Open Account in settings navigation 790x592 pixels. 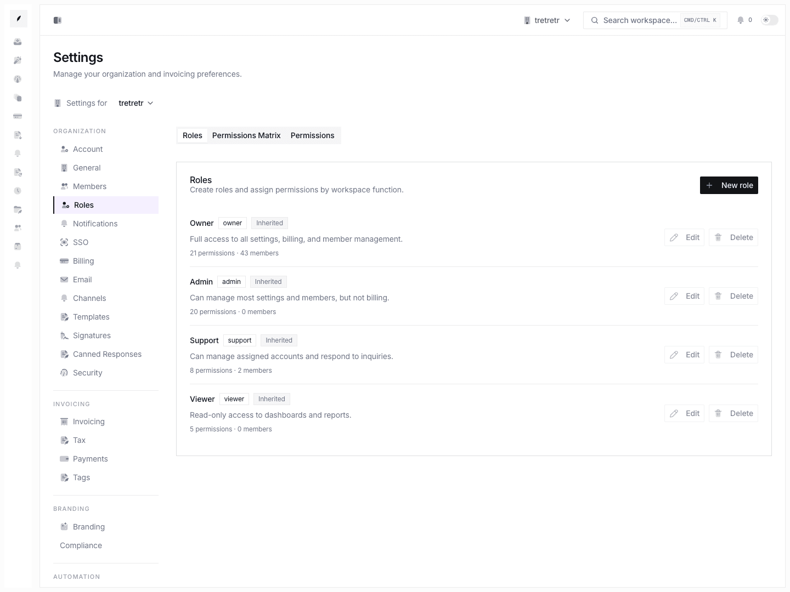coord(106,149)
